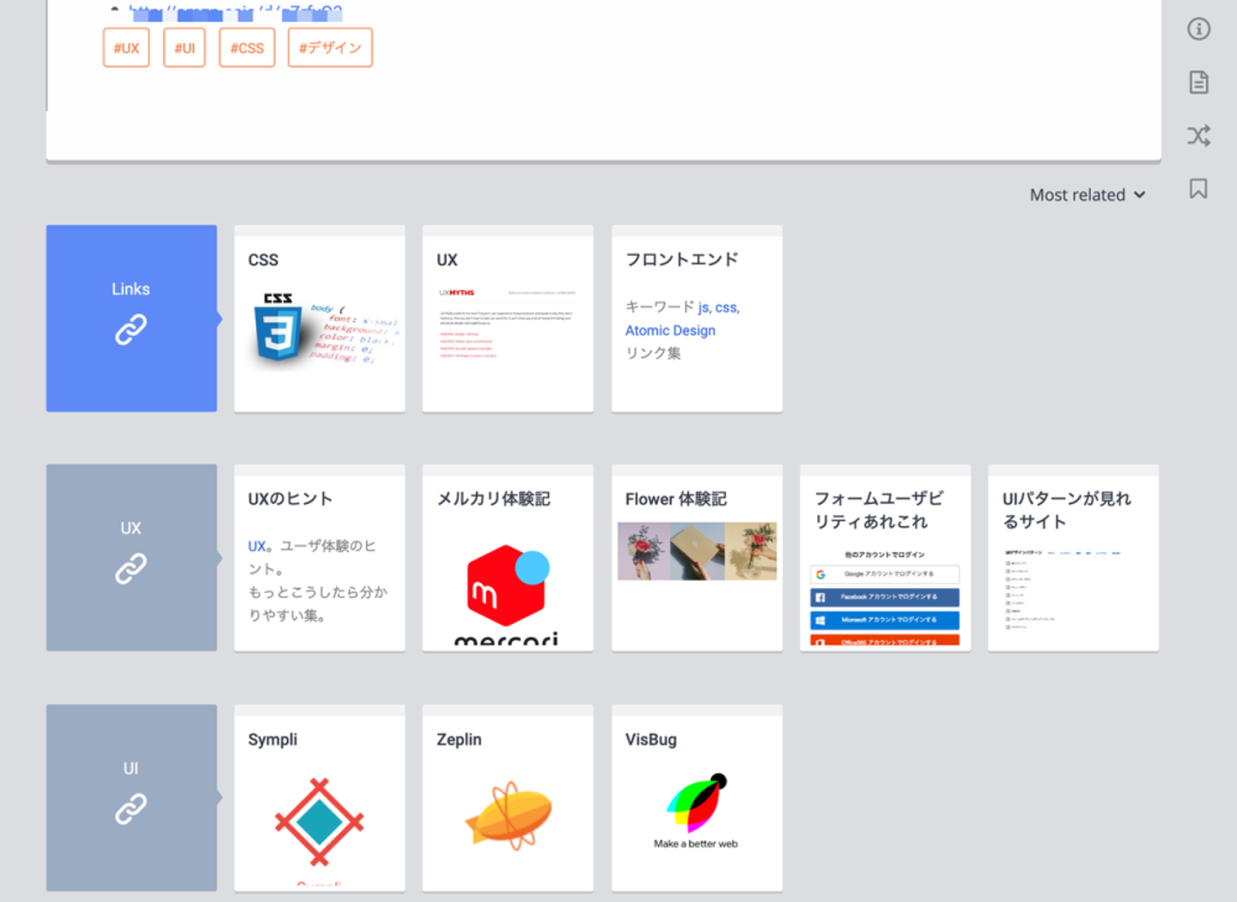Open the Flower 体験記 card
The width and height of the screenshot is (1237, 902).
coord(697,558)
